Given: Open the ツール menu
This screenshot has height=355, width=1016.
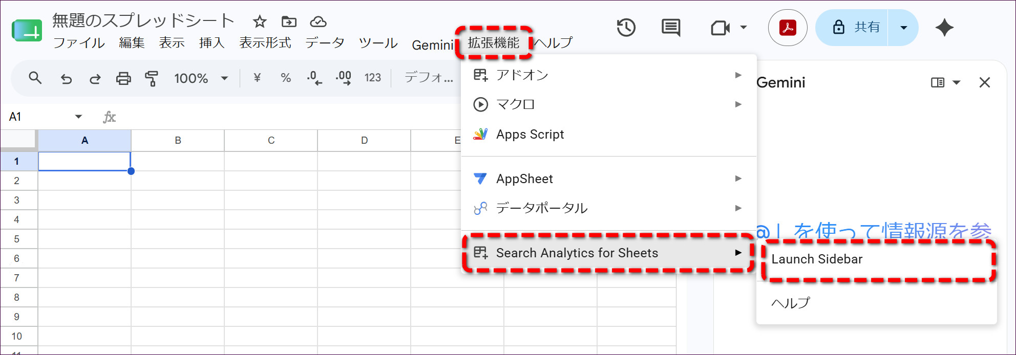Looking at the screenshot, I should tap(378, 43).
